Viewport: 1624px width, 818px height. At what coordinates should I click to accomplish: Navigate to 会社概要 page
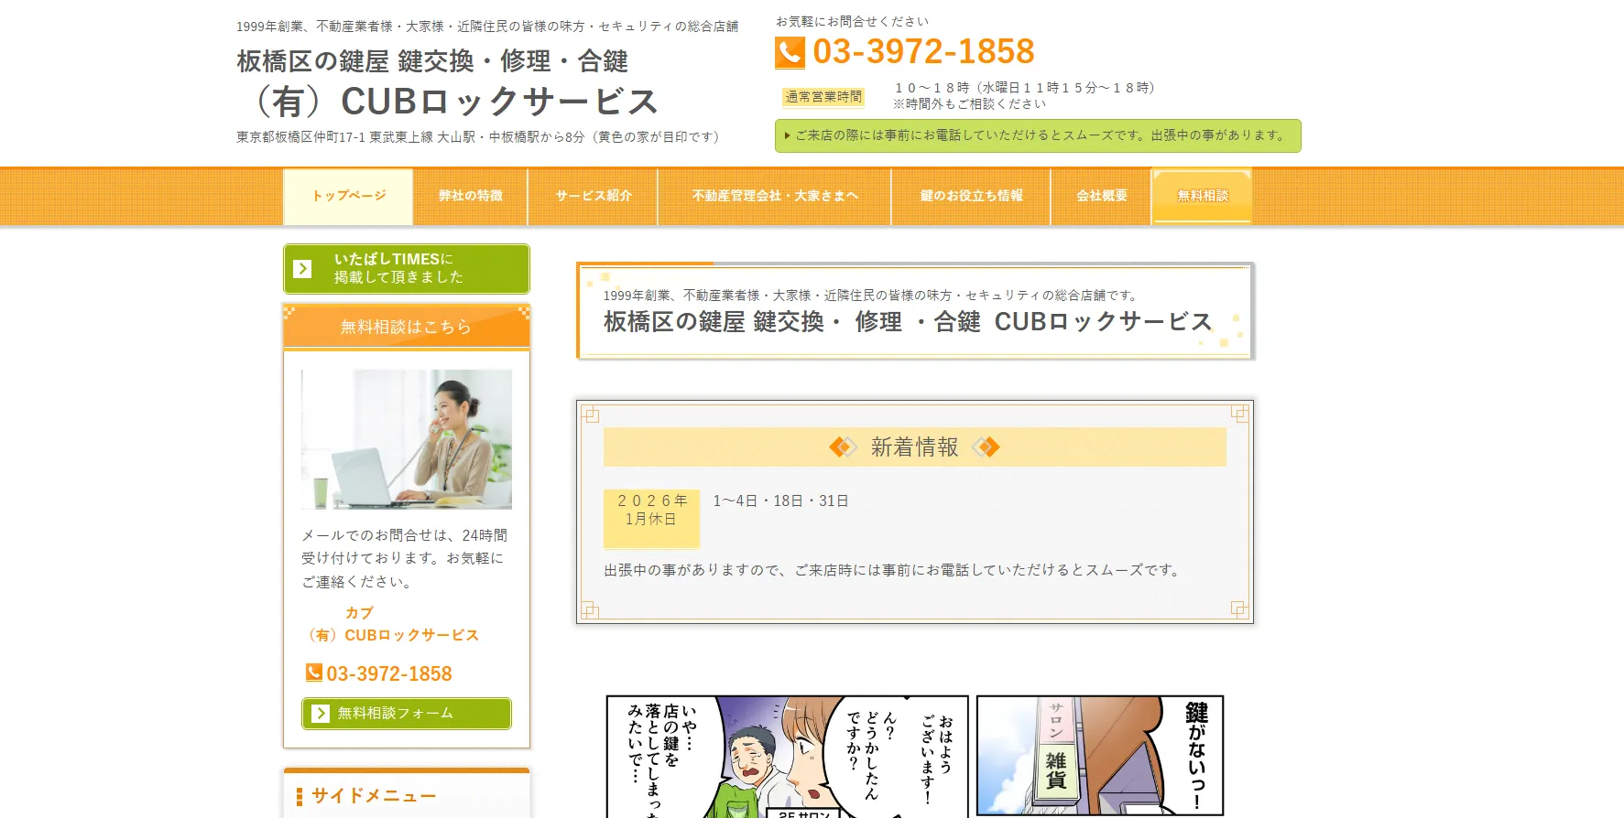click(1101, 196)
